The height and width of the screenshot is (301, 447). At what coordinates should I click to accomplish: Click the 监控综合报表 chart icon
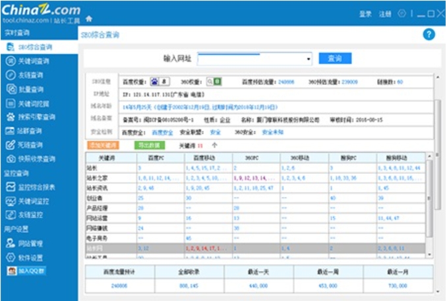point(11,187)
